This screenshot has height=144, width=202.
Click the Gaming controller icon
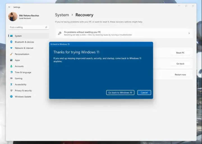11,78
